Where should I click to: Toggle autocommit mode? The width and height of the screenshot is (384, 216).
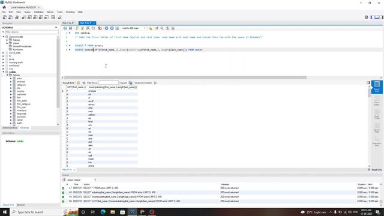tap(118, 28)
